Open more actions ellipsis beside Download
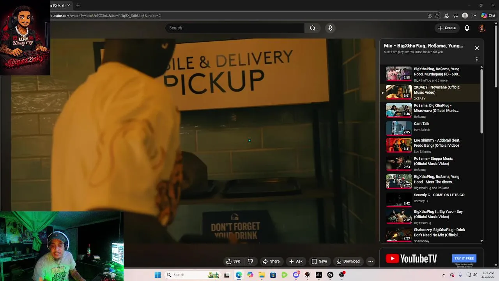This screenshot has height=281, width=499. pos(371,261)
